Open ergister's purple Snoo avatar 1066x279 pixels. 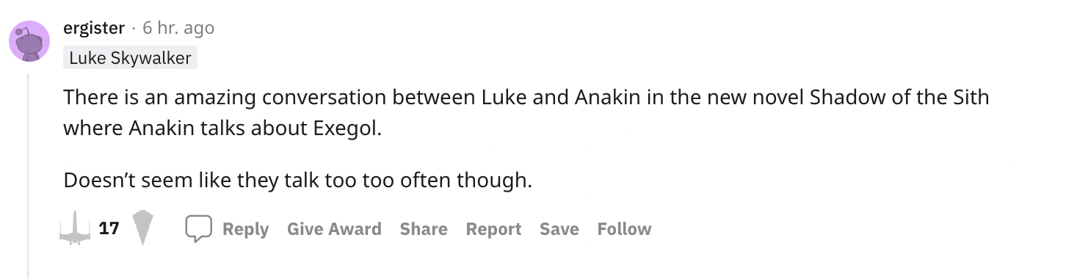pos(29,40)
